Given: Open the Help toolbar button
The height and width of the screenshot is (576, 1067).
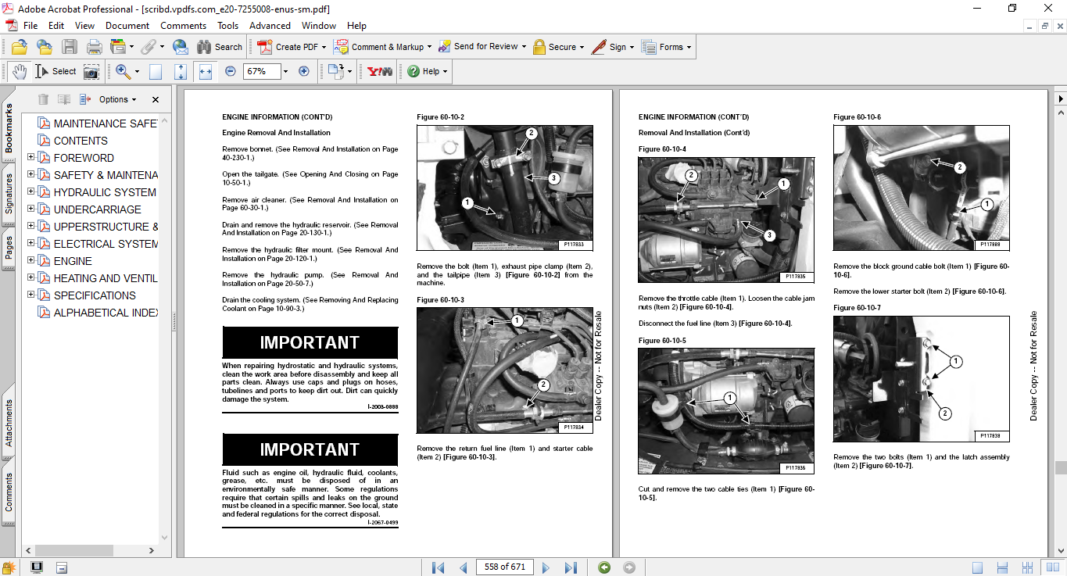Looking at the screenshot, I should (427, 71).
